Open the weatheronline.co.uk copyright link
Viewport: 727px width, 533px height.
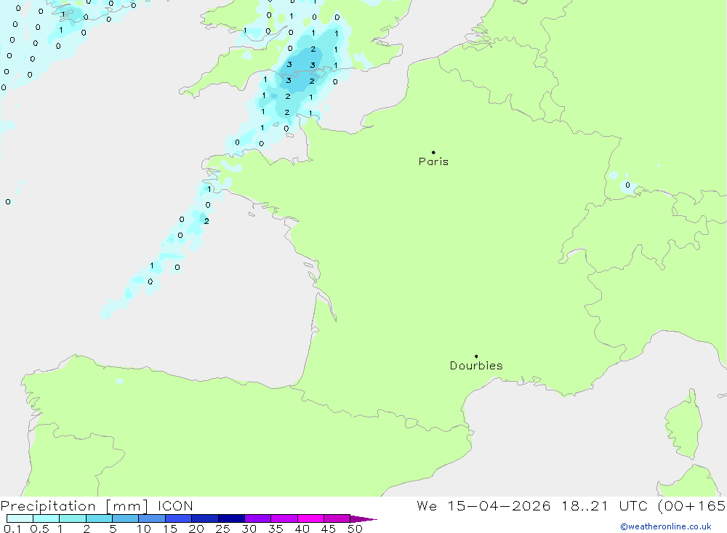click(x=665, y=526)
